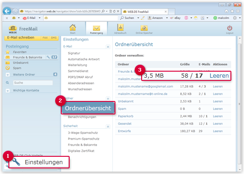The image size is (244, 174).
Task: Click the browser forward arrow
Action: 15,11
